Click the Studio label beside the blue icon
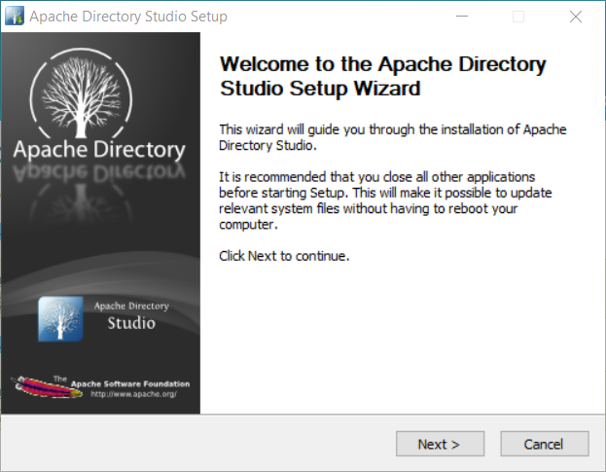This screenshot has height=472, width=606. (131, 323)
